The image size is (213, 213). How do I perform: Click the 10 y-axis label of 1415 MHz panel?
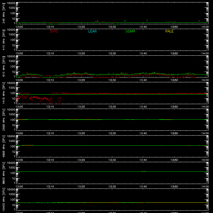pyautogui.click(x=14, y=99)
